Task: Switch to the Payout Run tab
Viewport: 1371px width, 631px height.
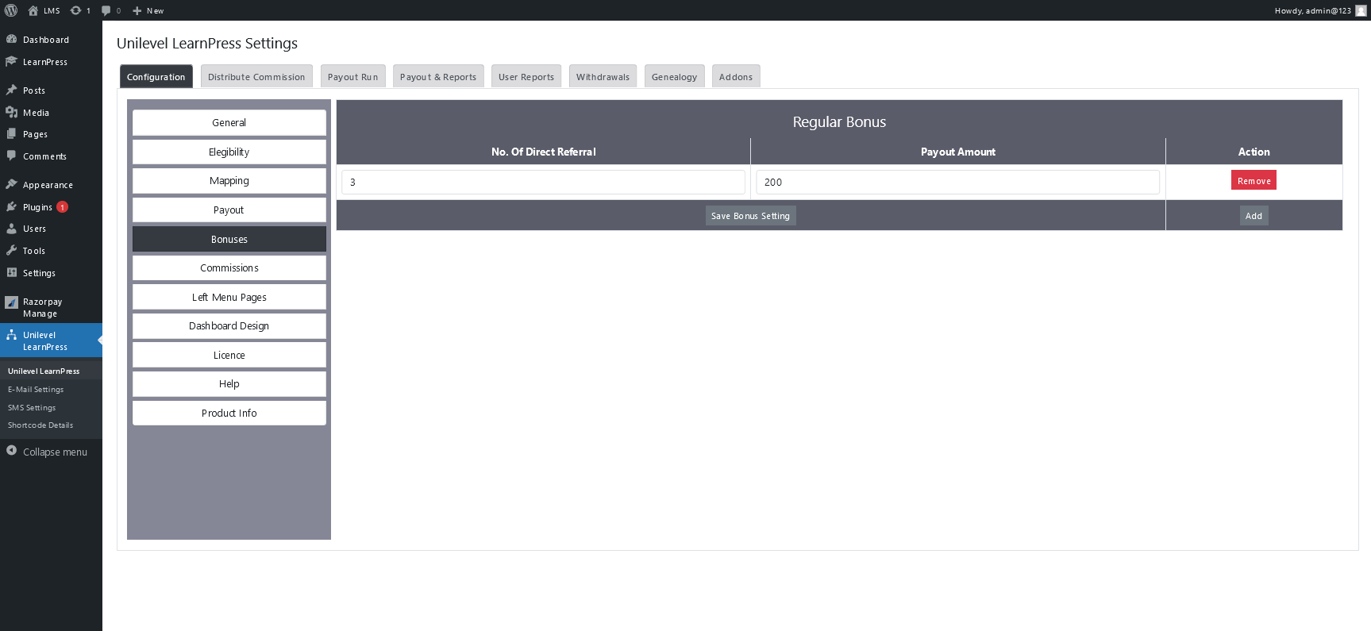Action: coord(352,76)
